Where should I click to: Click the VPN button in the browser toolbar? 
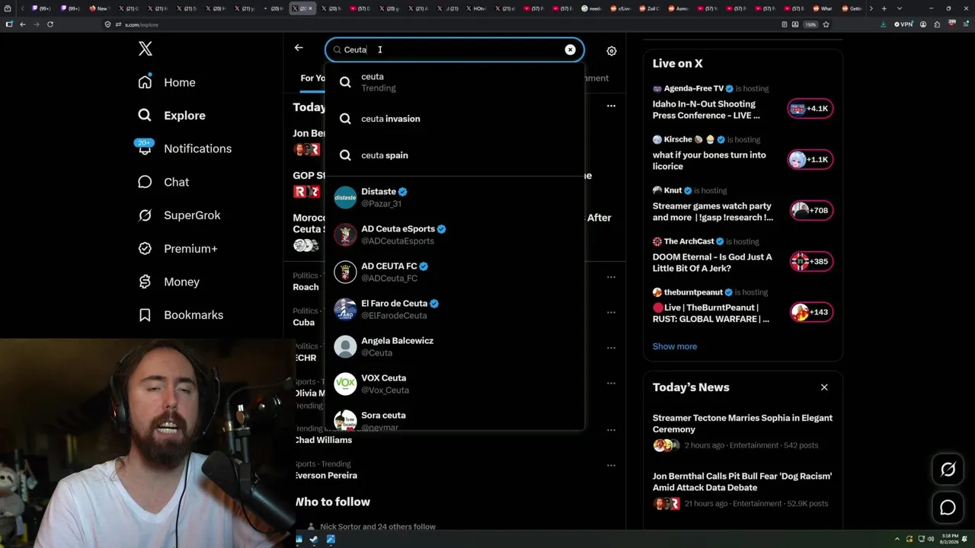pyautogui.click(x=903, y=24)
